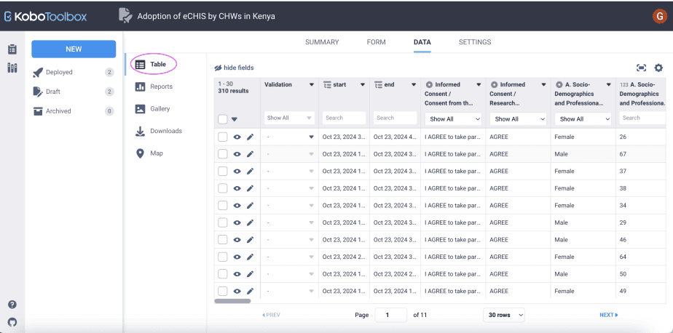The width and height of the screenshot is (673, 333).
Task: Open the GitHub icon in bottom left
Action: pyautogui.click(x=12, y=321)
